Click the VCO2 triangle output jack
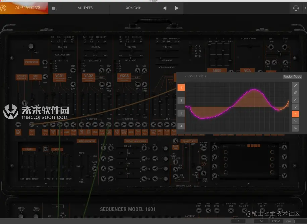The image size is (307, 224). point(102,71)
